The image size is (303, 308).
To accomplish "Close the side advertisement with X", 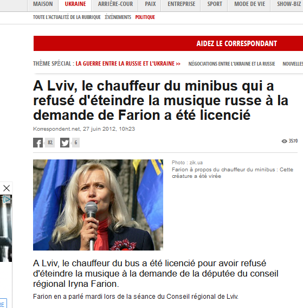I will pyautogui.click(x=7, y=188).
